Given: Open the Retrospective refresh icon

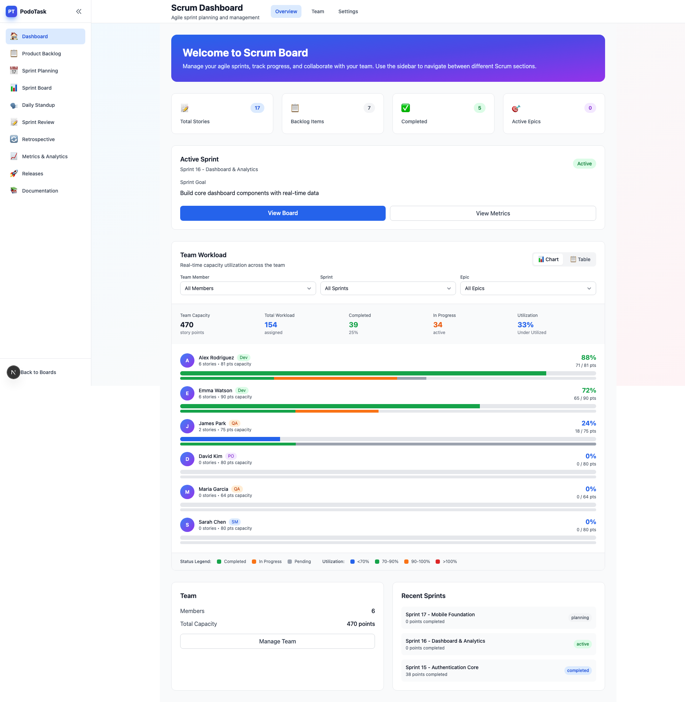Looking at the screenshot, I should point(14,139).
